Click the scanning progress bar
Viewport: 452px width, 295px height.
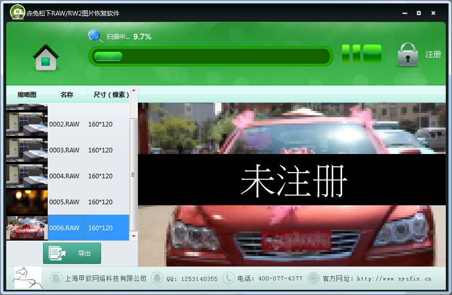211,56
